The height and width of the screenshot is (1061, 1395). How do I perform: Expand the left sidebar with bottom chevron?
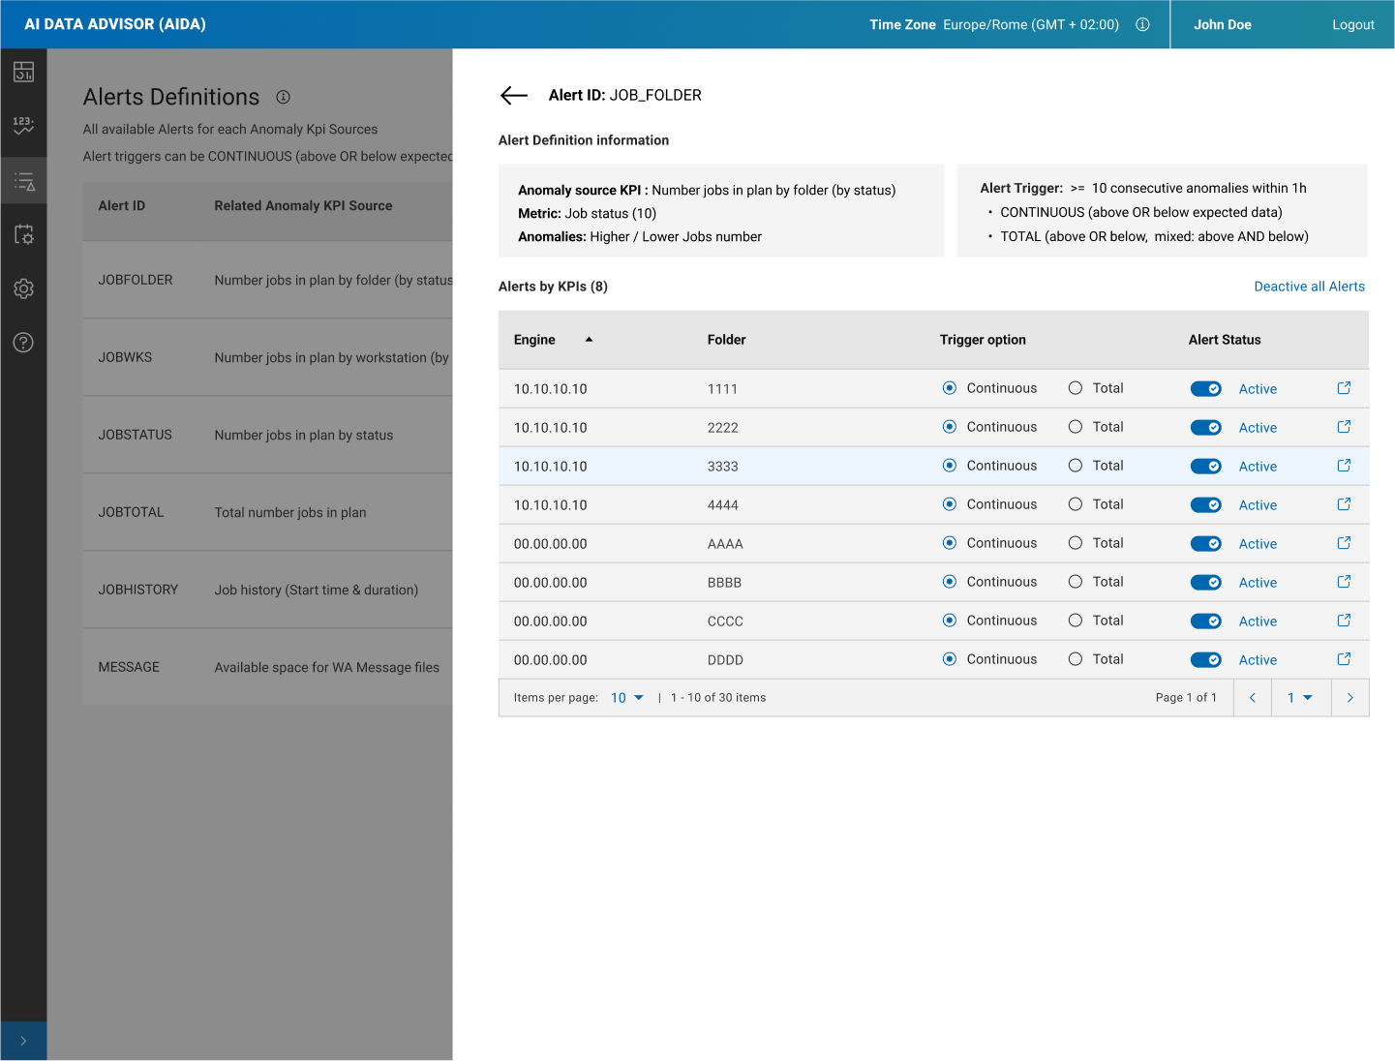[x=23, y=1041]
